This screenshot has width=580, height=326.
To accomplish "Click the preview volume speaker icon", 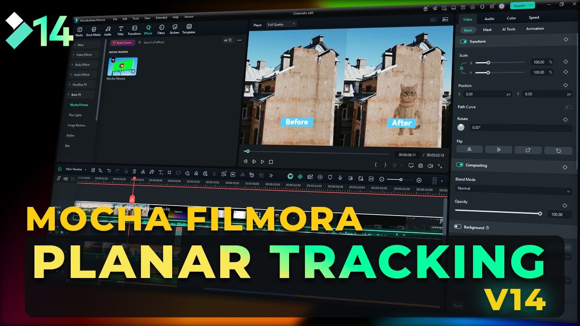I will pos(430,166).
